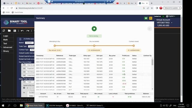Expand the Binary block category

tap(6, 51)
